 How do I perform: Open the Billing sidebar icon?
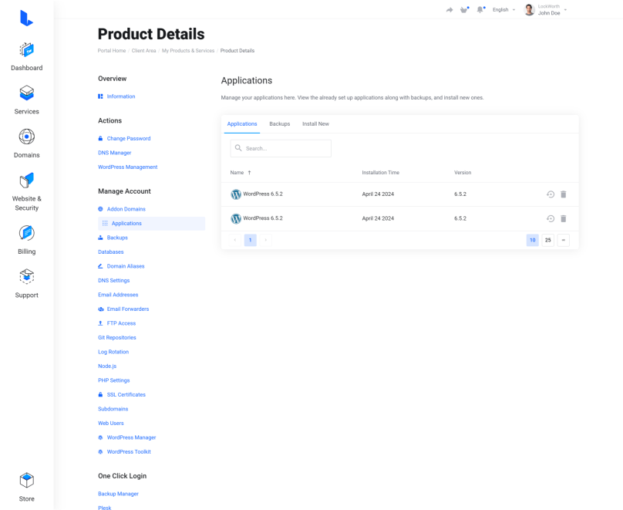click(27, 233)
